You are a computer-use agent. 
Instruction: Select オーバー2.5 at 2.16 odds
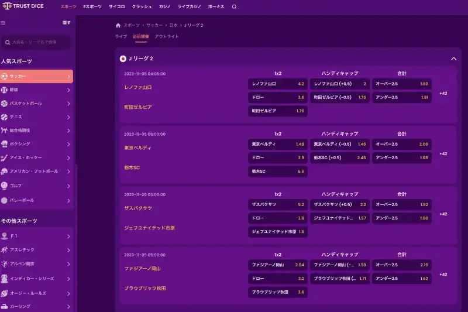402,265
